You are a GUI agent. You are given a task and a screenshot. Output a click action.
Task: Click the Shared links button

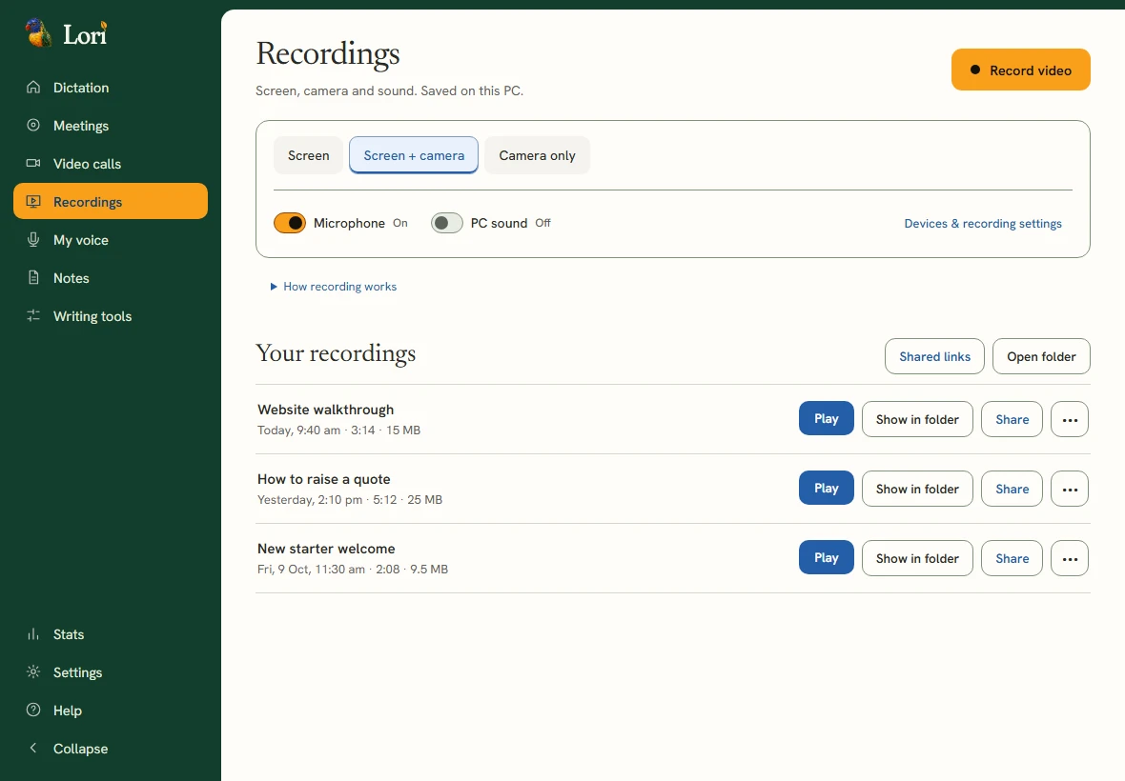[934, 356]
